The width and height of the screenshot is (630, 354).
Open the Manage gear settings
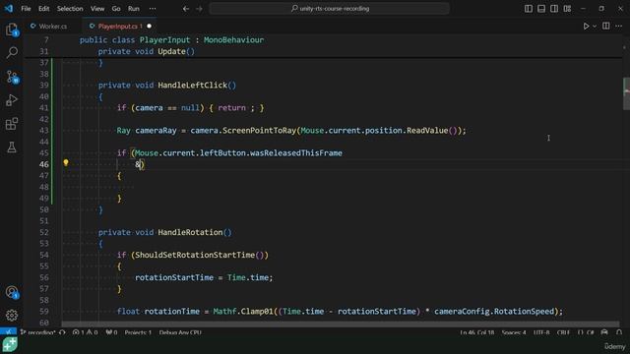pyautogui.click(x=12, y=315)
